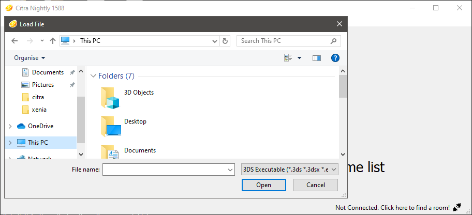Toggle the preview pane
Screen dimensions: 472x215
tap(317, 58)
